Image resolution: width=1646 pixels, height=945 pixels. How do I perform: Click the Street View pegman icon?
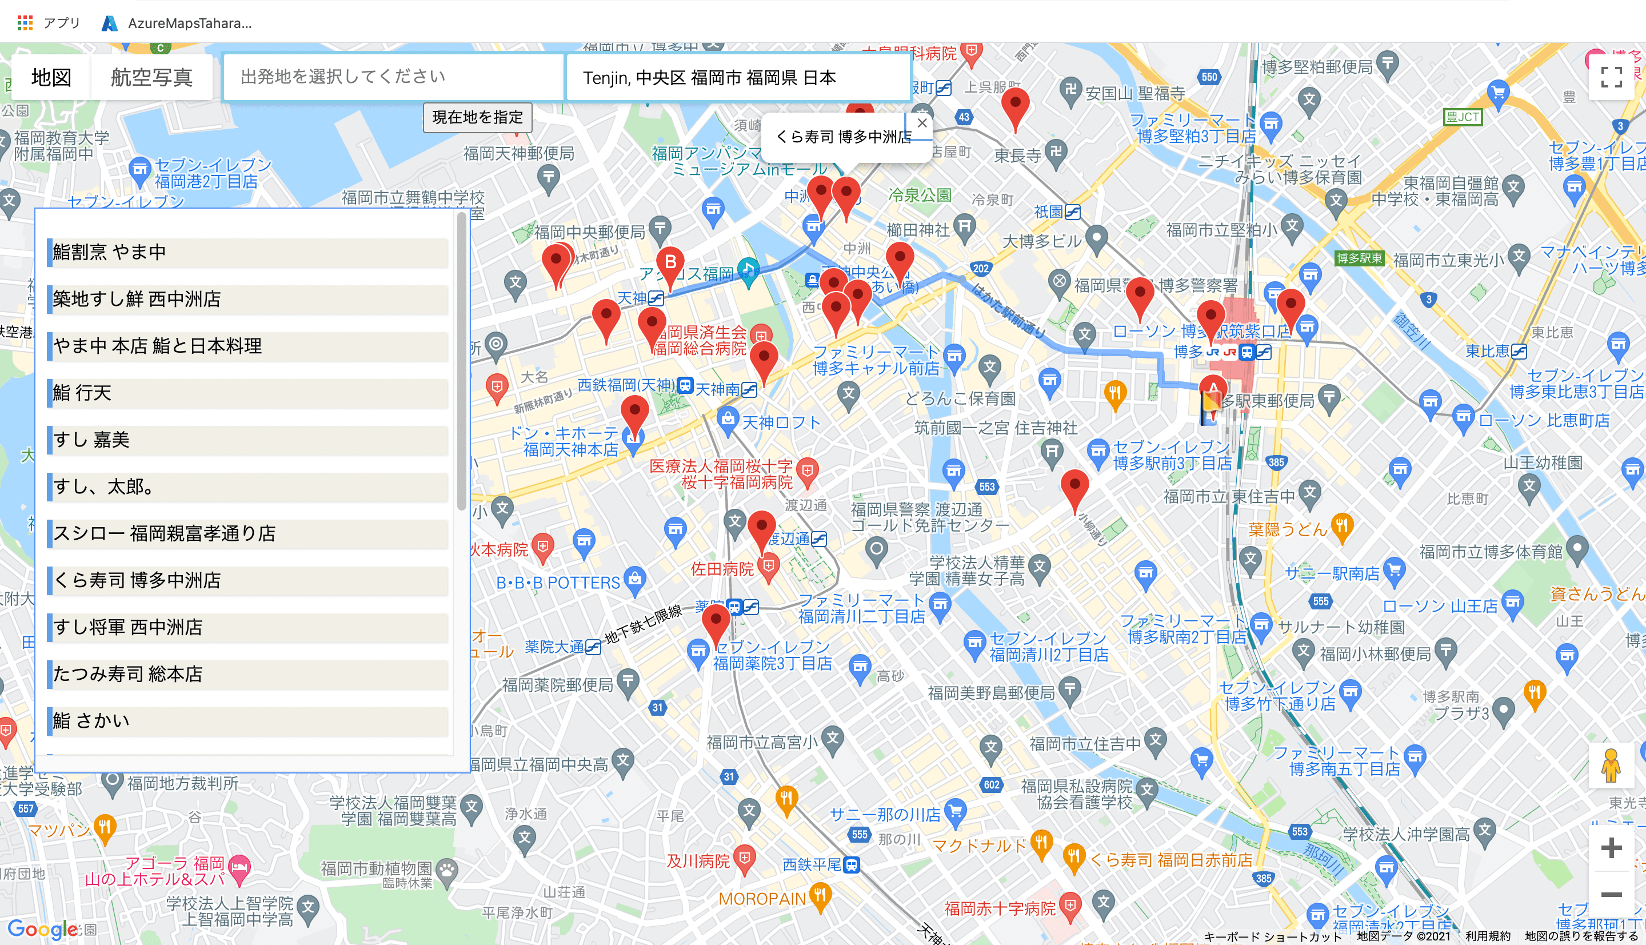tap(1611, 765)
